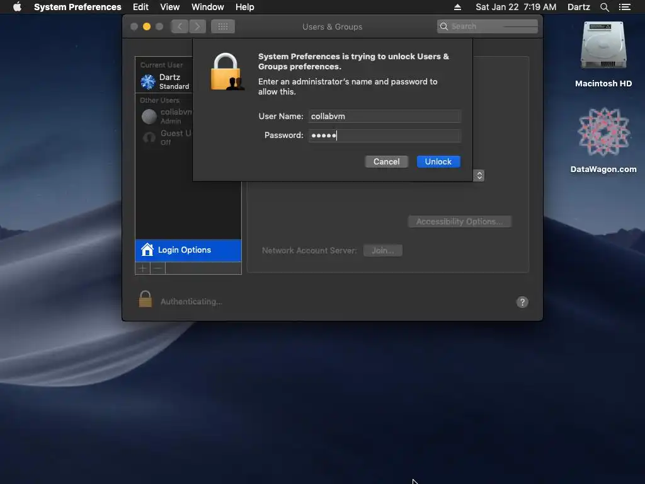645x484 pixels.
Task: Click the lock icon at window bottom
Action: pos(146,299)
